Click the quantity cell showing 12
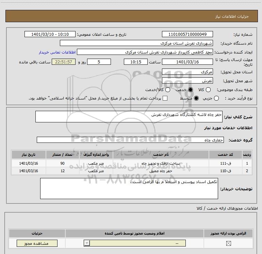Viewport: 262px width, 254px height. click(63, 171)
